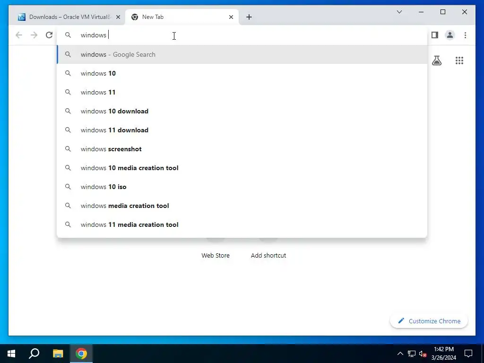Pick 'windows 10 download' suggestion

tap(242, 111)
